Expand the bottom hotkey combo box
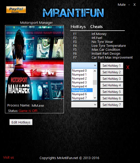Screen dimensions: 140x163 tap(84, 105)
